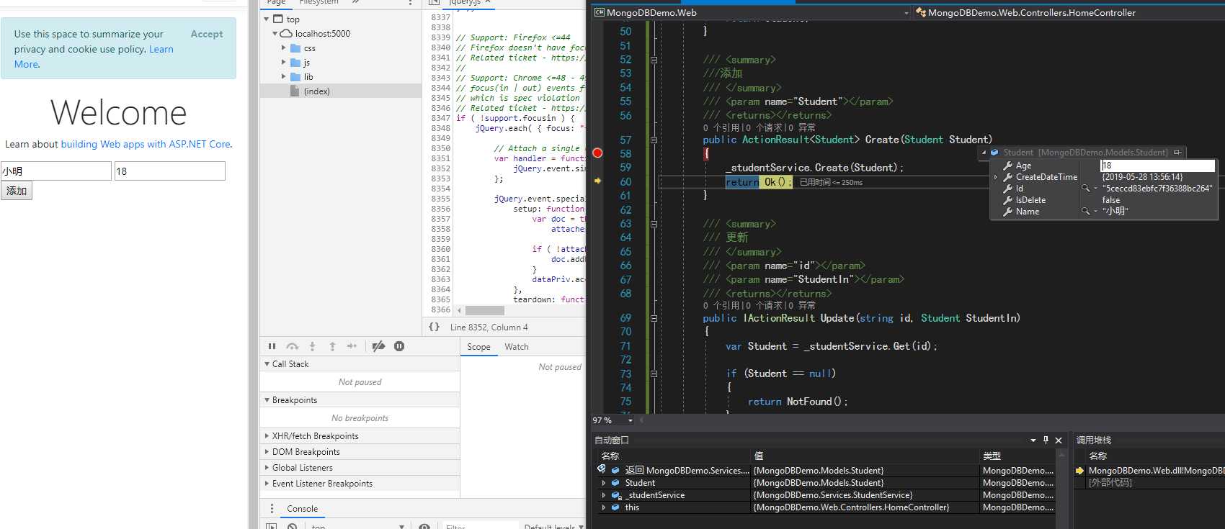Collapse the Call Stack section
The image size is (1225, 529).
[267, 364]
